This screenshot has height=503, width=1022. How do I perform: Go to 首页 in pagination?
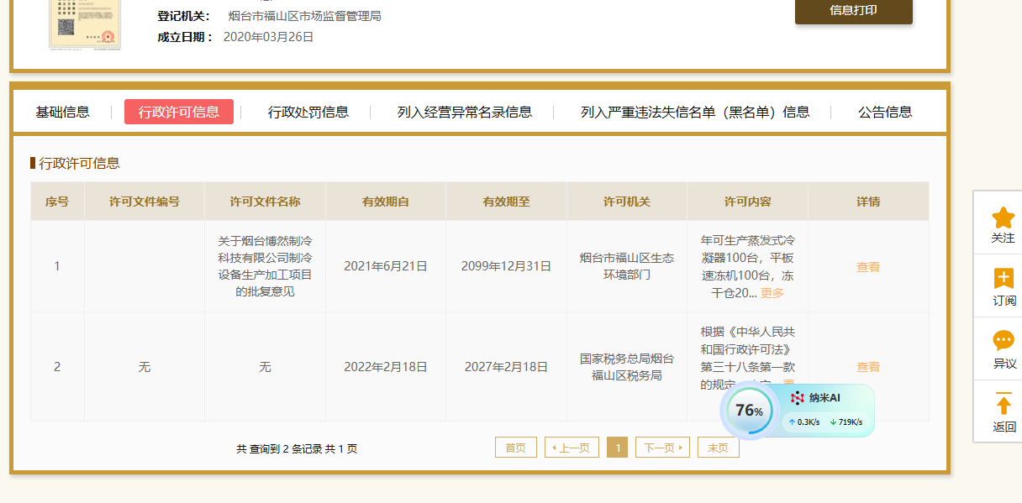coord(516,448)
